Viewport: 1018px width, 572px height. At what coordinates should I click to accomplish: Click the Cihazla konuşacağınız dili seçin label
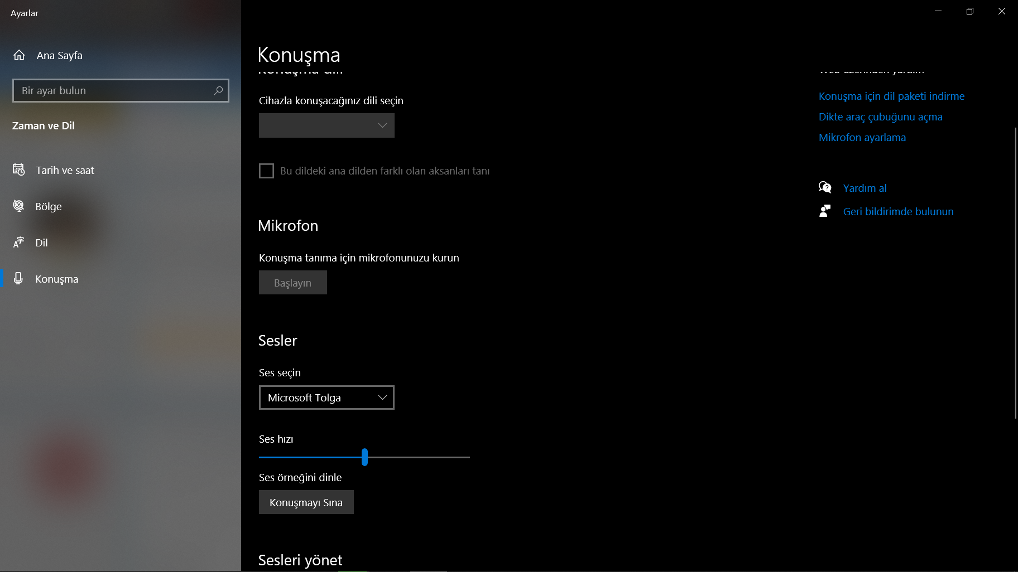pyautogui.click(x=331, y=100)
